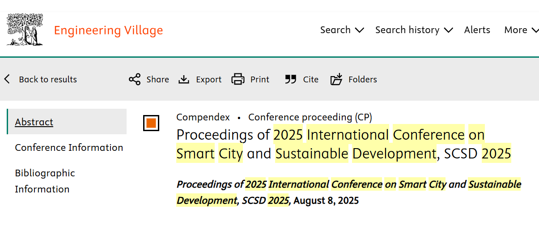Open the Search history menu
Image resolution: width=539 pixels, height=239 pixels.
(x=414, y=30)
